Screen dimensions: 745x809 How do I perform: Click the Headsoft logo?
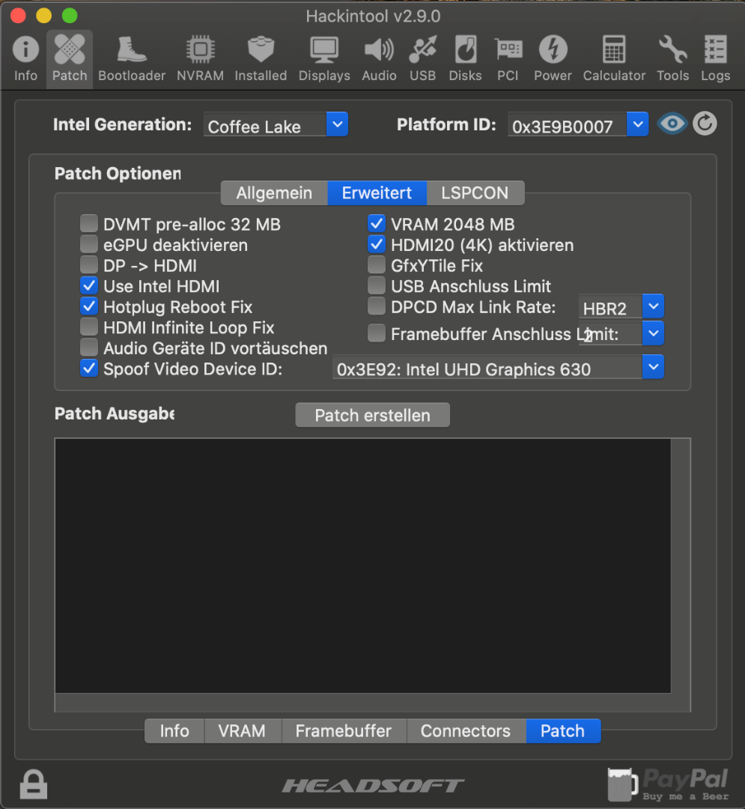373,786
